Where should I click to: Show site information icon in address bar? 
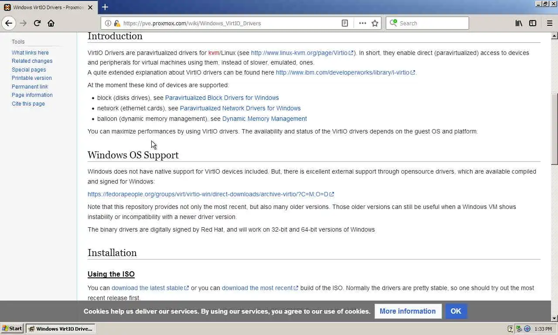(108, 23)
